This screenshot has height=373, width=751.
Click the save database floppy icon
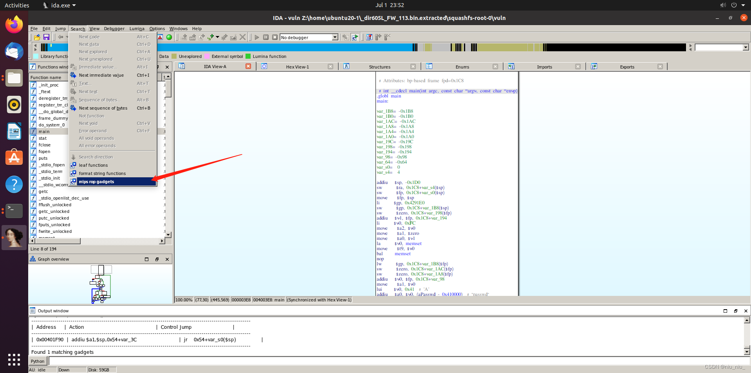[46, 37]
